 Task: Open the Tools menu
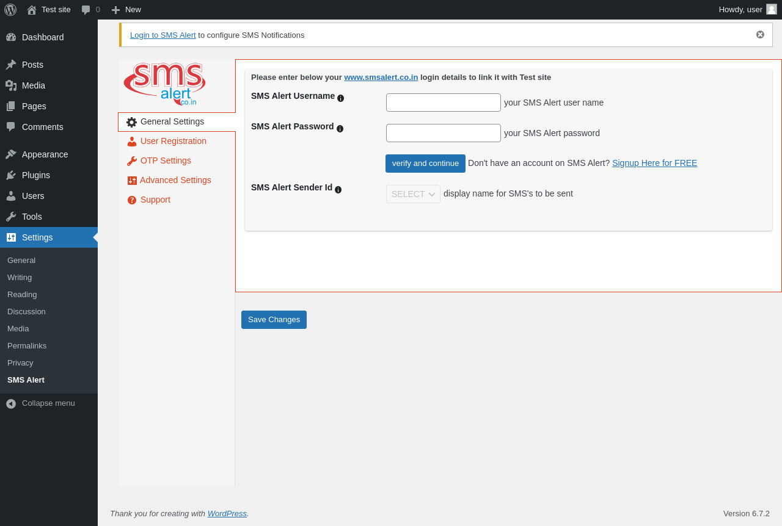click(49, 217)
